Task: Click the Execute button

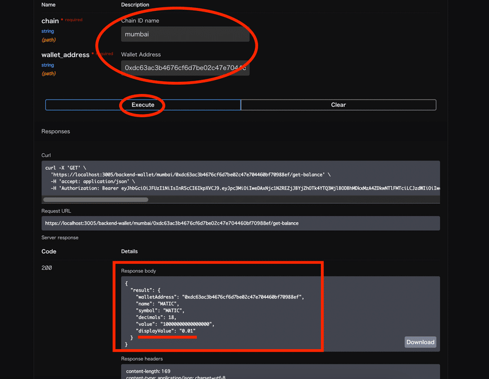Action: pos(143,105)
